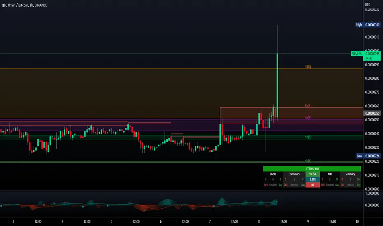This screenshot has height=226, width=383.
Task: Click the Oscillators buy count 9
Action: coord(303,180)
